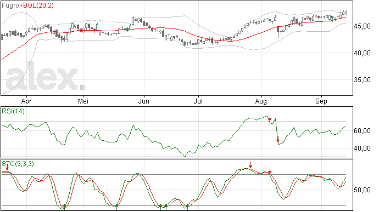The width and height of the screenshot is (379, 212).
Task: Select the Aug month axis label
Action: [261, 101]
